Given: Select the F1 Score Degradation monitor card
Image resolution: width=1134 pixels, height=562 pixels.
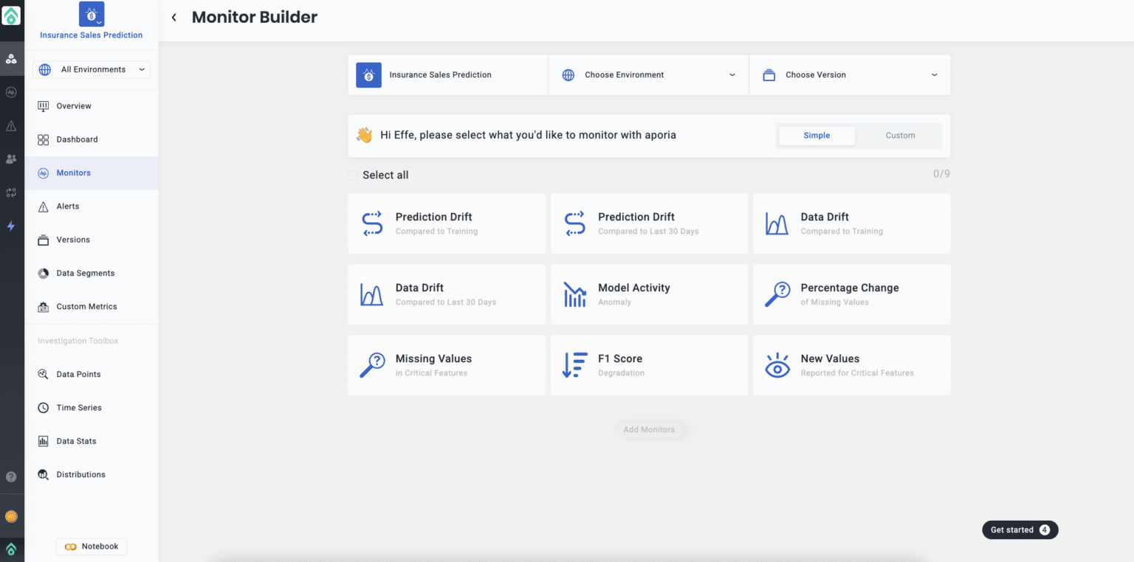Looking at the screenshot, I should (648, 364).
